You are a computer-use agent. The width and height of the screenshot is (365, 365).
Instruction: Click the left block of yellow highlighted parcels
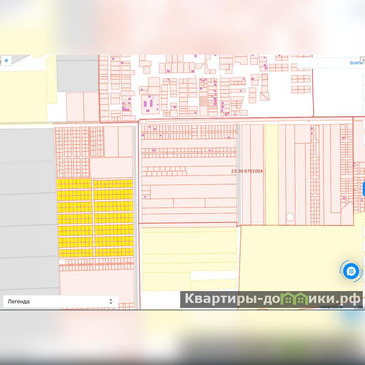[74, 218]
